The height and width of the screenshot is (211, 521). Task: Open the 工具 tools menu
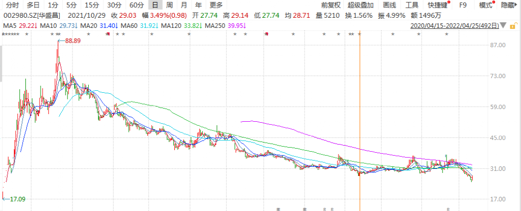pyautogui.click(x=412, y=5)
